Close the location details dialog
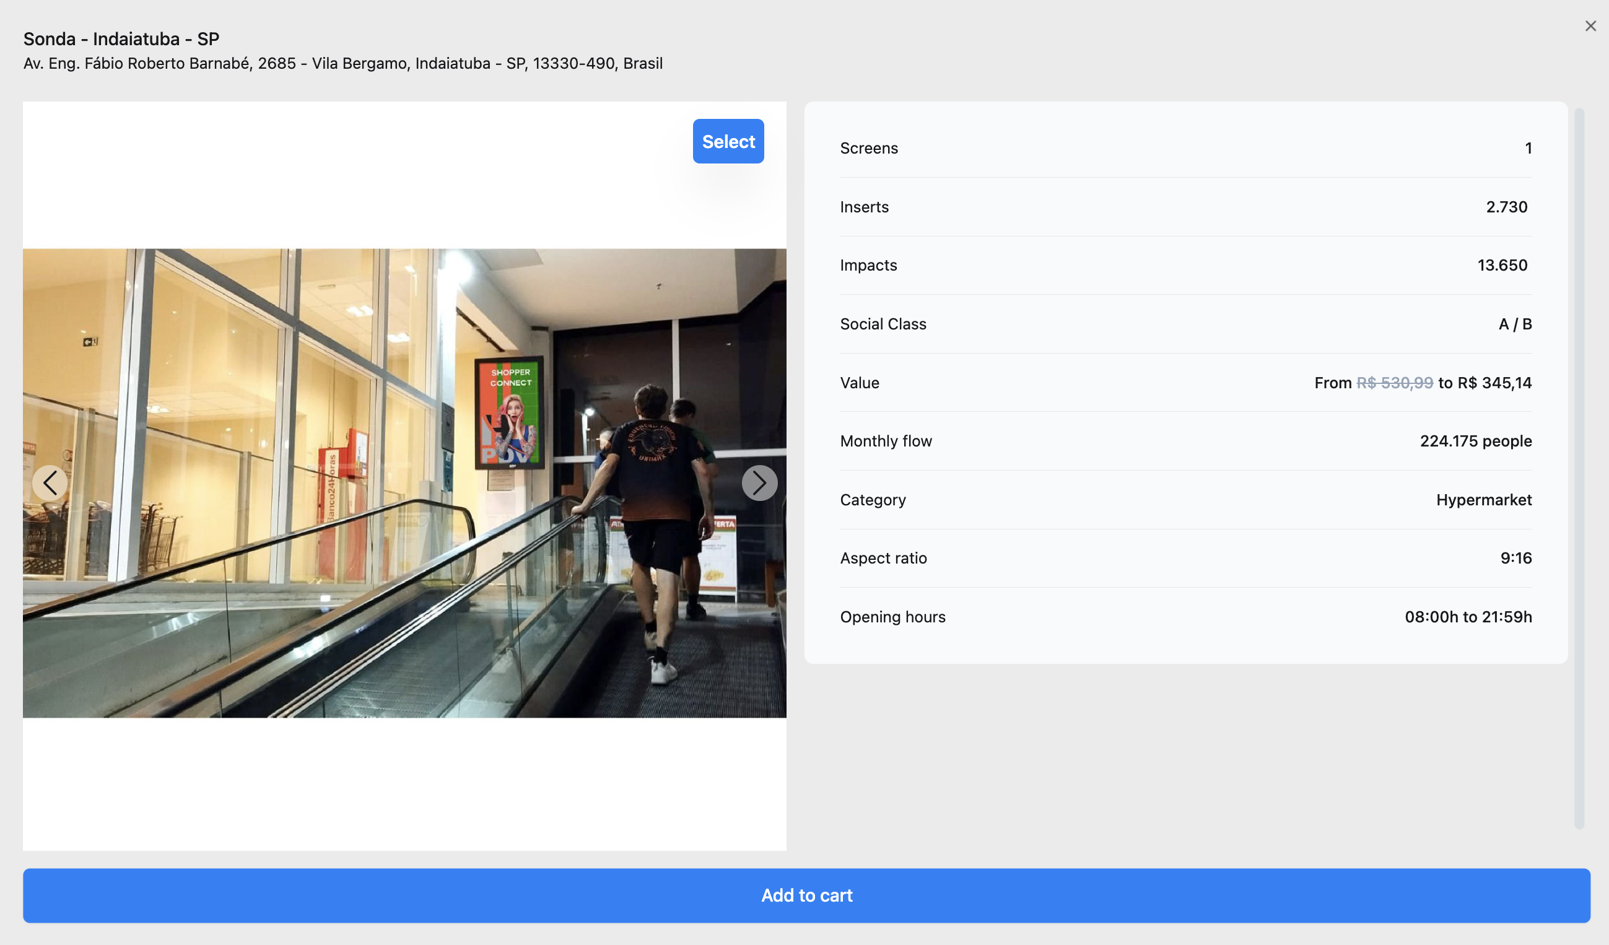Viewport: 1609px width, 945px height. pos(1590,26)
